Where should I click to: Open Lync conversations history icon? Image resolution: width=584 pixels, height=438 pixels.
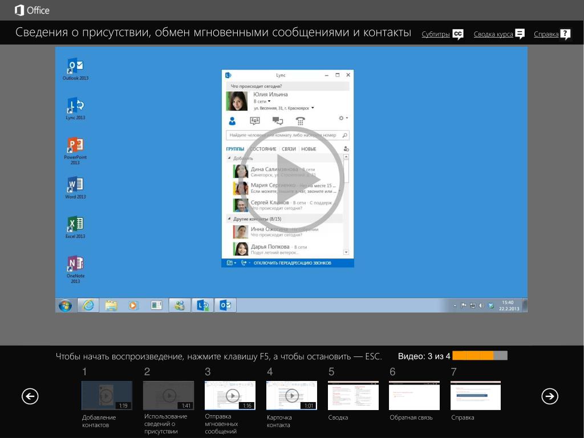(x=278, y=121)
